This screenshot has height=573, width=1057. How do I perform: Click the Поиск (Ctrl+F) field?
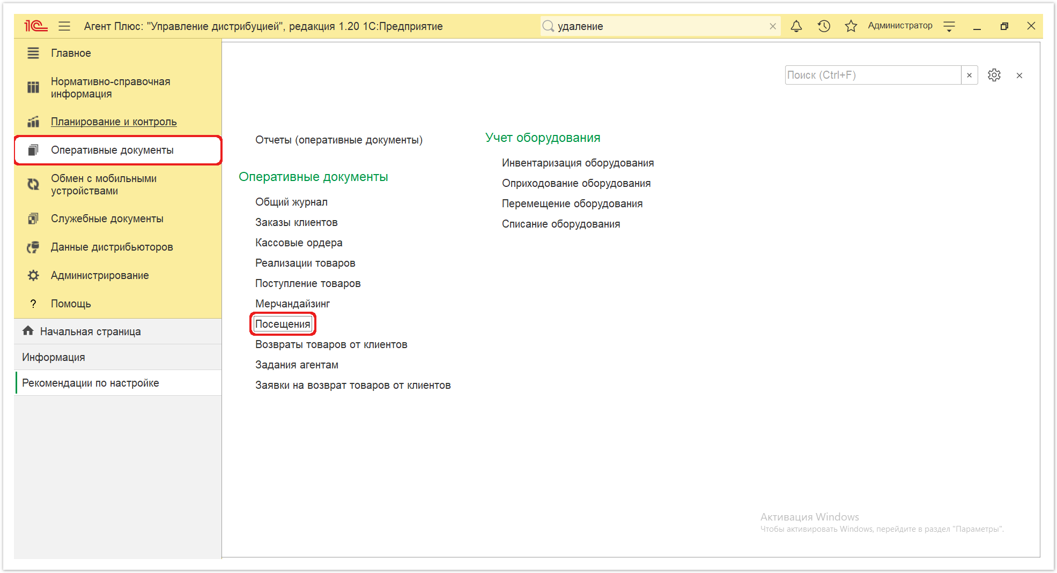pos(873,75)
